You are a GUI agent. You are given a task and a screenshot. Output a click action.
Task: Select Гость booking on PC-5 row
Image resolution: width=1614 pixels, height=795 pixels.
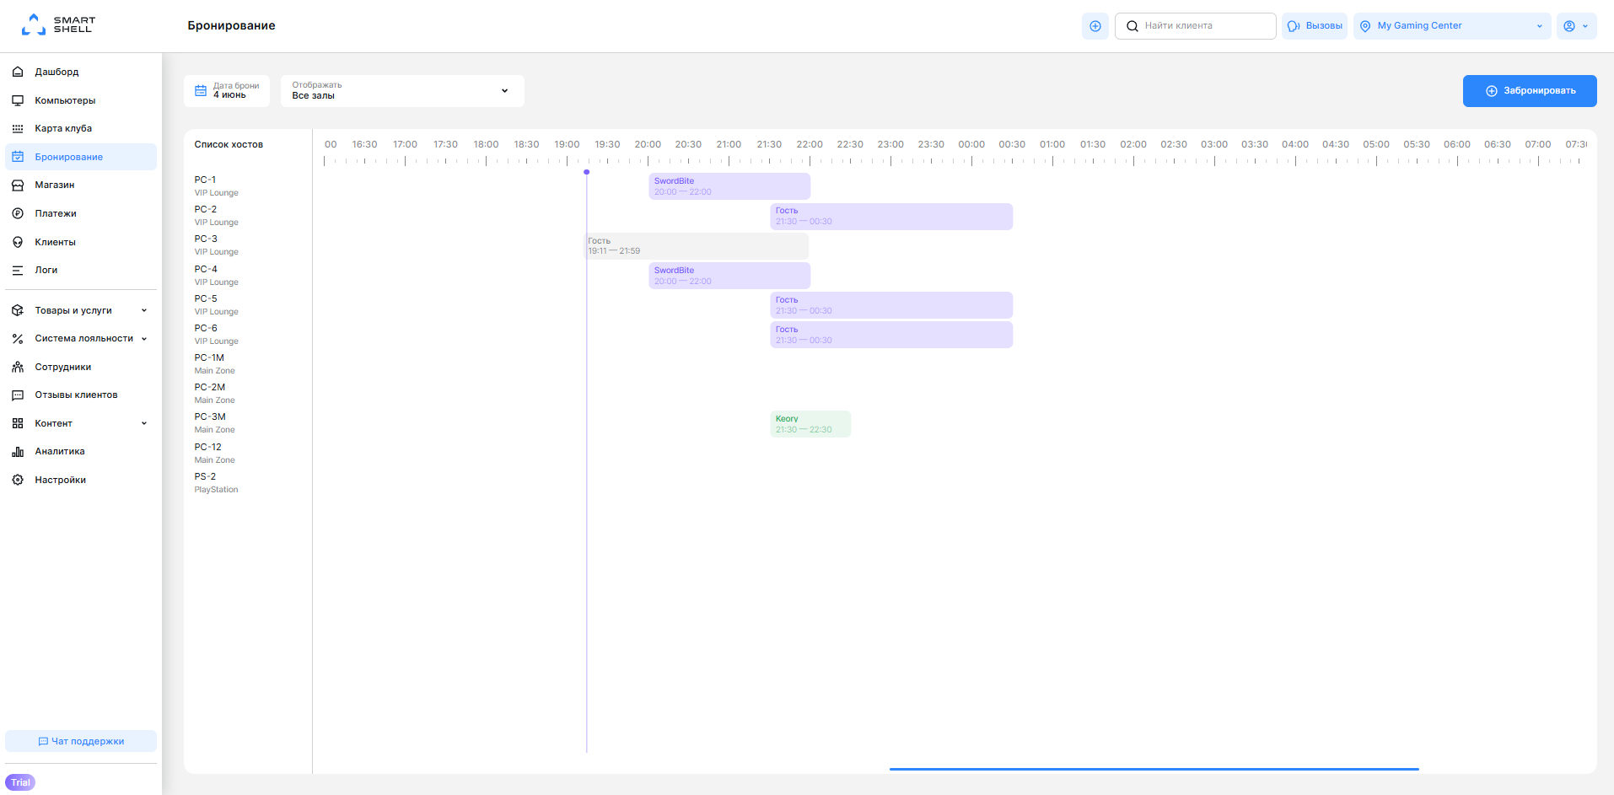click(891, 305)
